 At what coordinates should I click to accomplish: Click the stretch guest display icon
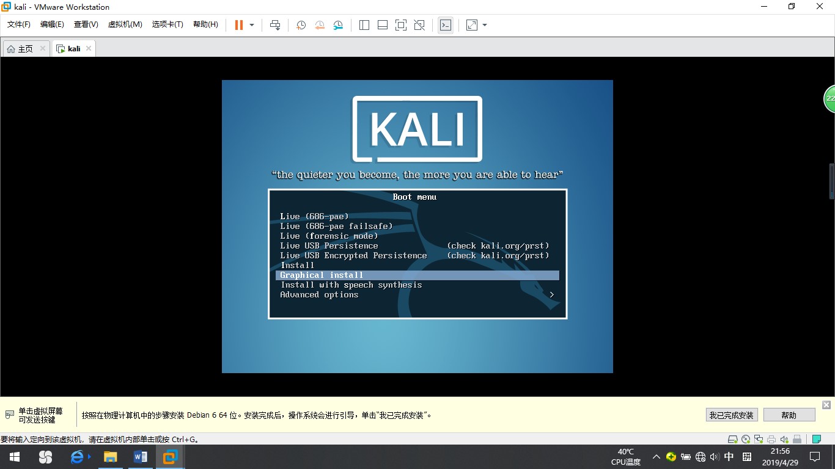(472, 25)
